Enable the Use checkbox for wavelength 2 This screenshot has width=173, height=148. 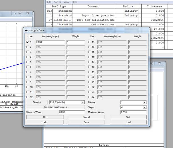[28, 47]
